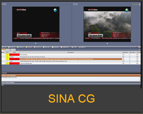Click inside the weather filepath text field

(70, 79)
